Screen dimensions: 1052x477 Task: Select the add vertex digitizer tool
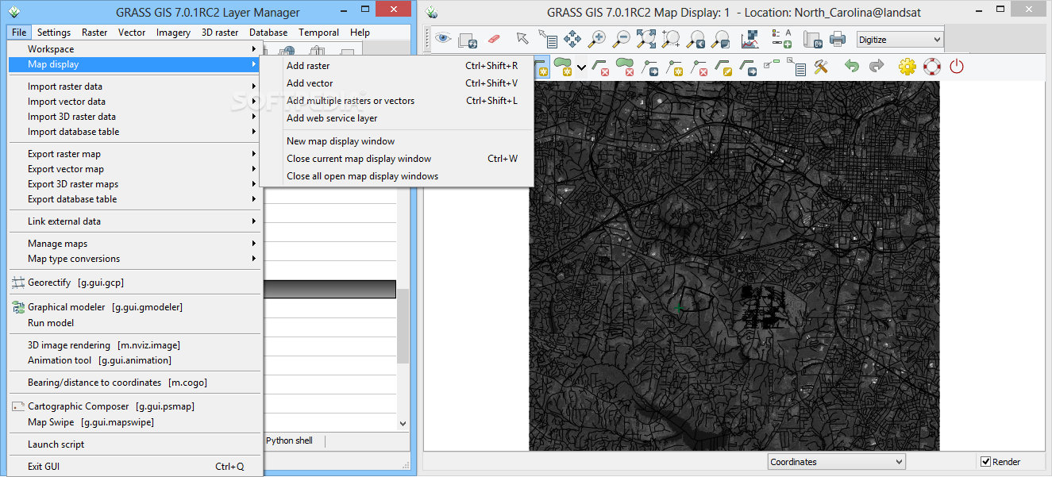coord(675,67)
